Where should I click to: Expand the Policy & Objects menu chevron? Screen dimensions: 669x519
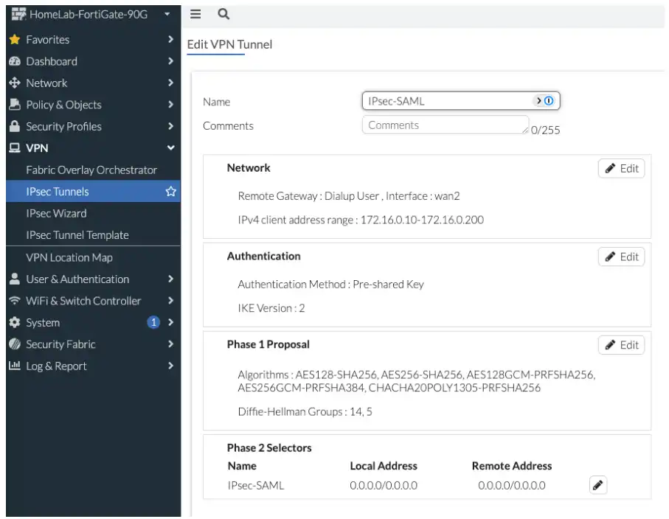pos(170,105)
